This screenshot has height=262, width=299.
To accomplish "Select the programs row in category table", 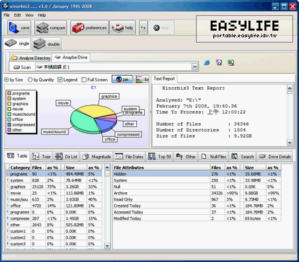I will [x=54, y=174].
